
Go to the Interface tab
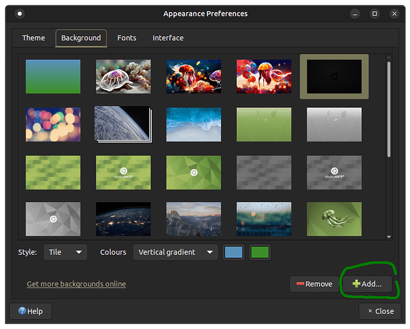[x=168, y=38]
